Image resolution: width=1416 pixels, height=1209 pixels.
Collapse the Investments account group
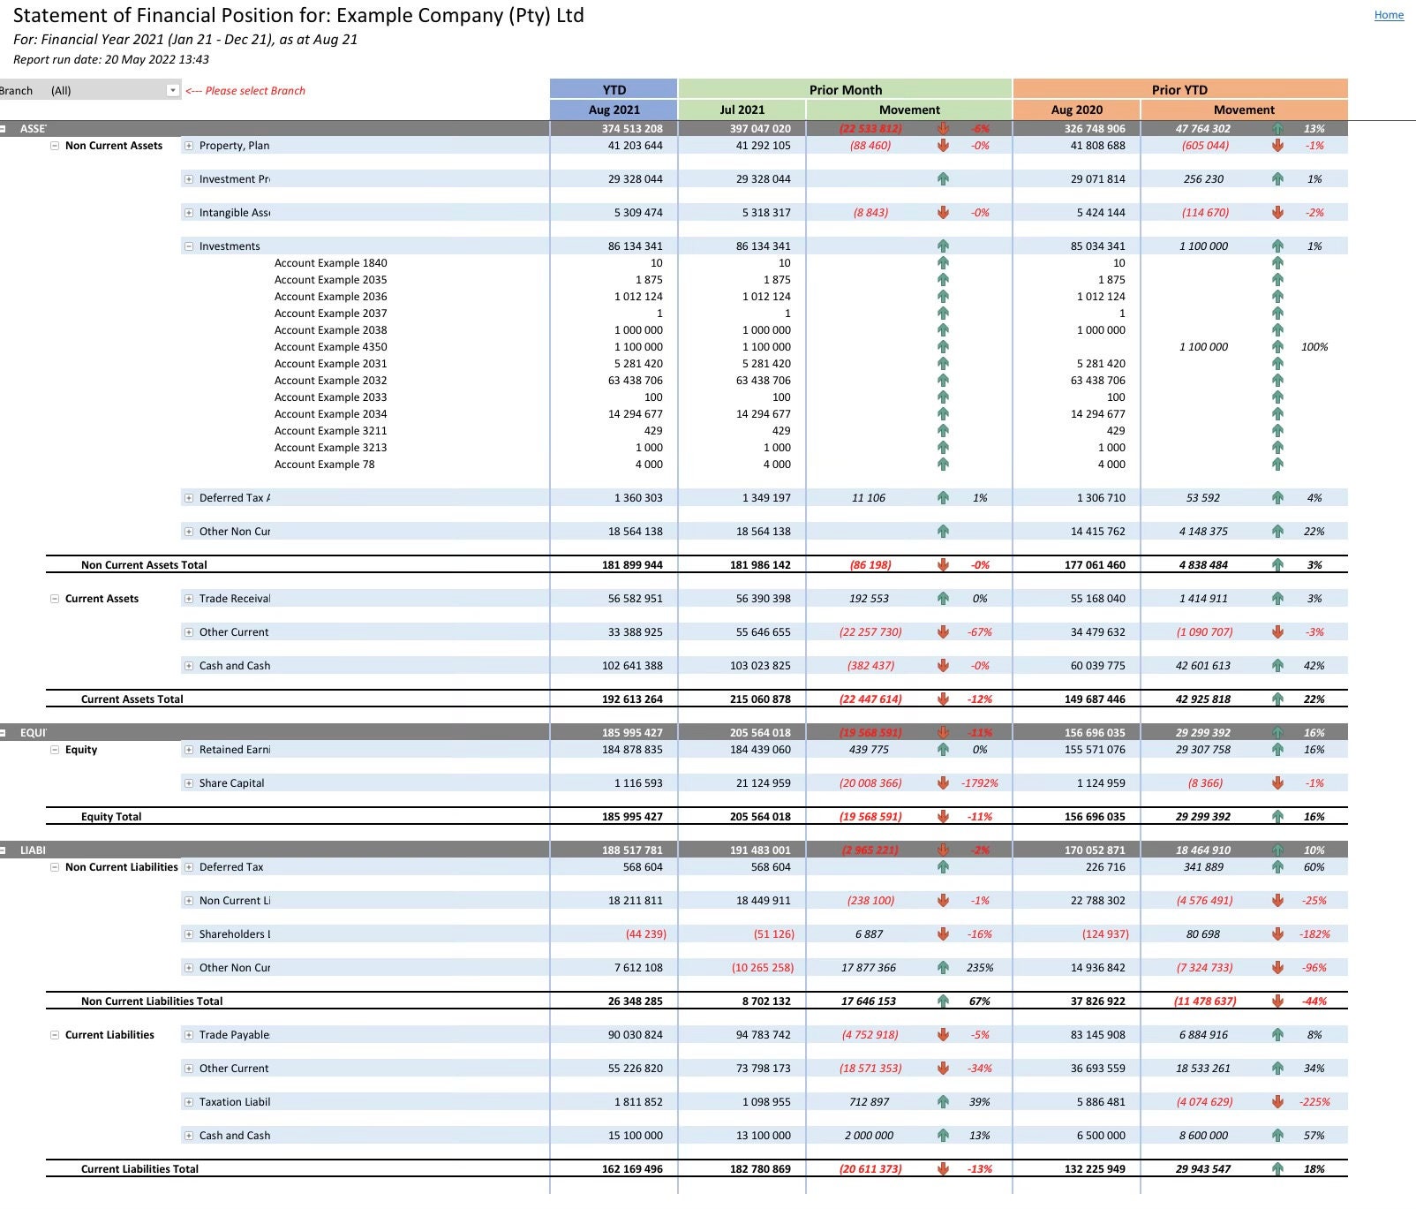tap(188, 246)
